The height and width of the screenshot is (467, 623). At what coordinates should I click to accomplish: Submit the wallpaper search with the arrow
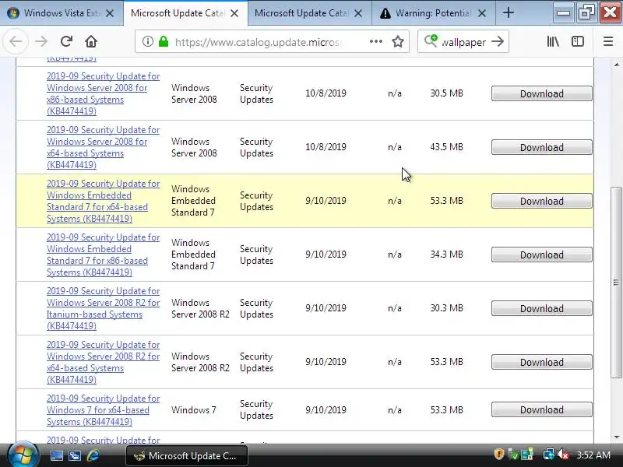coord(498,41)
